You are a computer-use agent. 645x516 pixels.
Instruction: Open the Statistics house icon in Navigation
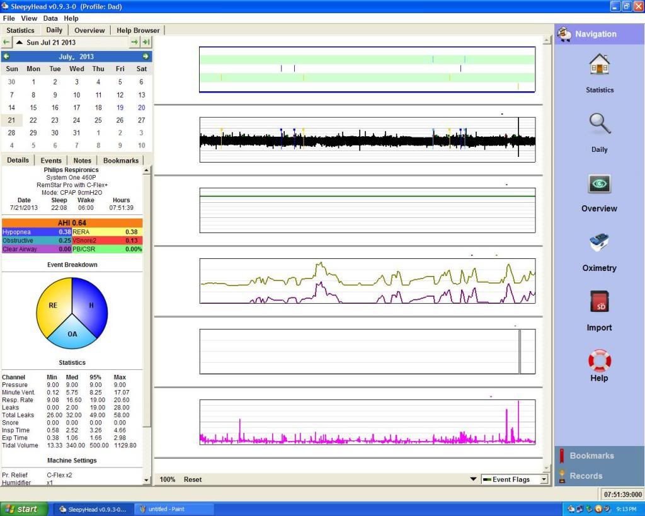click(x=600, y=65)
